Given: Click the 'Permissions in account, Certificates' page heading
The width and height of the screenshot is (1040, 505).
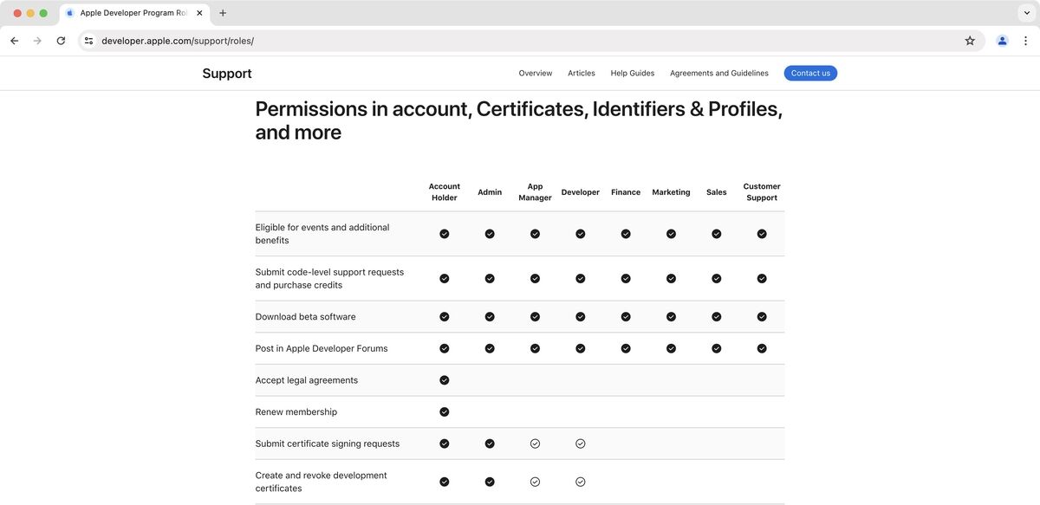Looking at the screenshot, I should pos(518,120).
